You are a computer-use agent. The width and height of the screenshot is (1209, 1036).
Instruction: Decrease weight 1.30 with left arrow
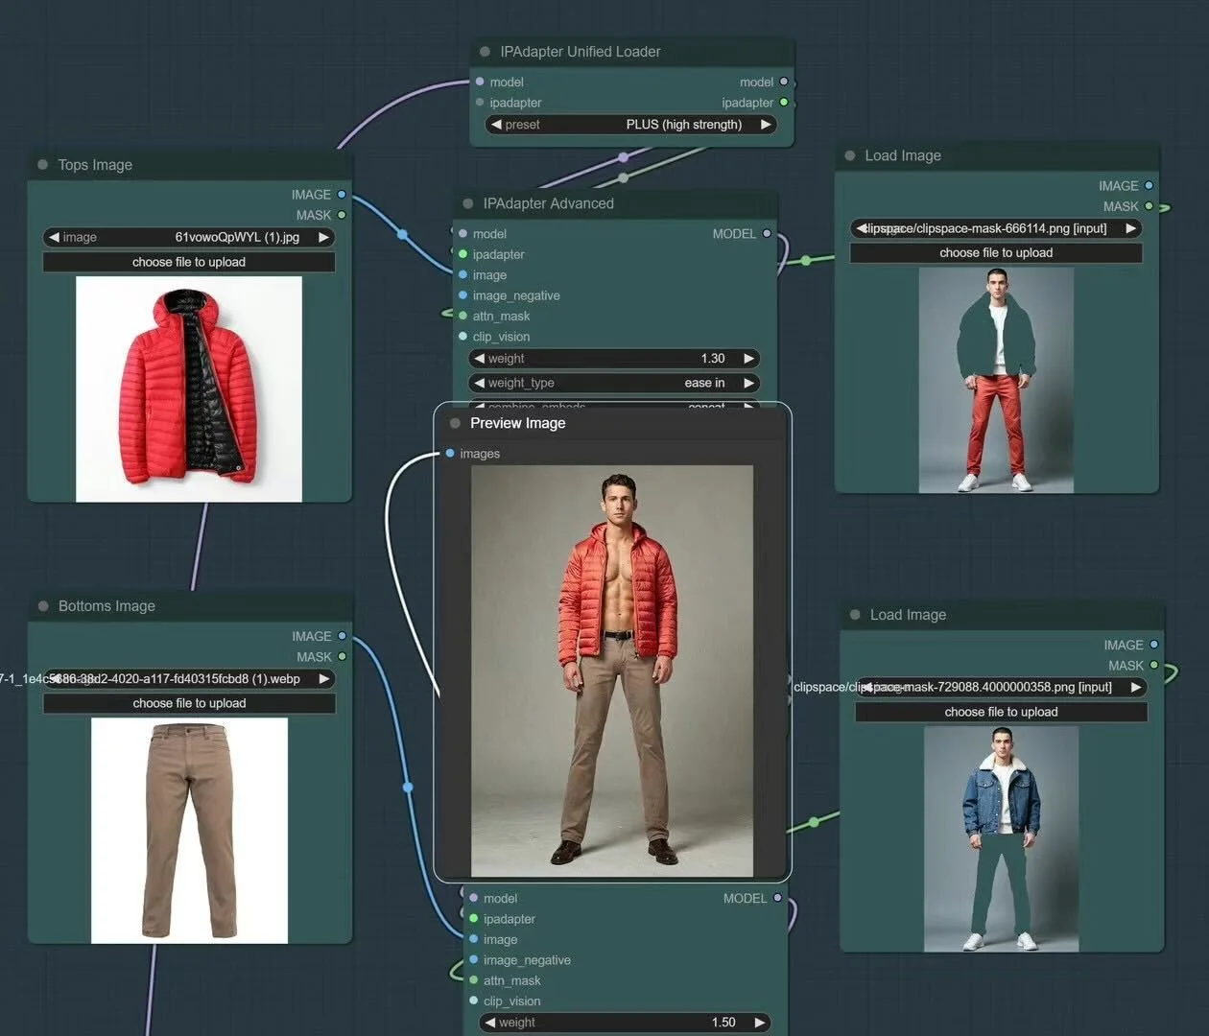coord(479,359)
